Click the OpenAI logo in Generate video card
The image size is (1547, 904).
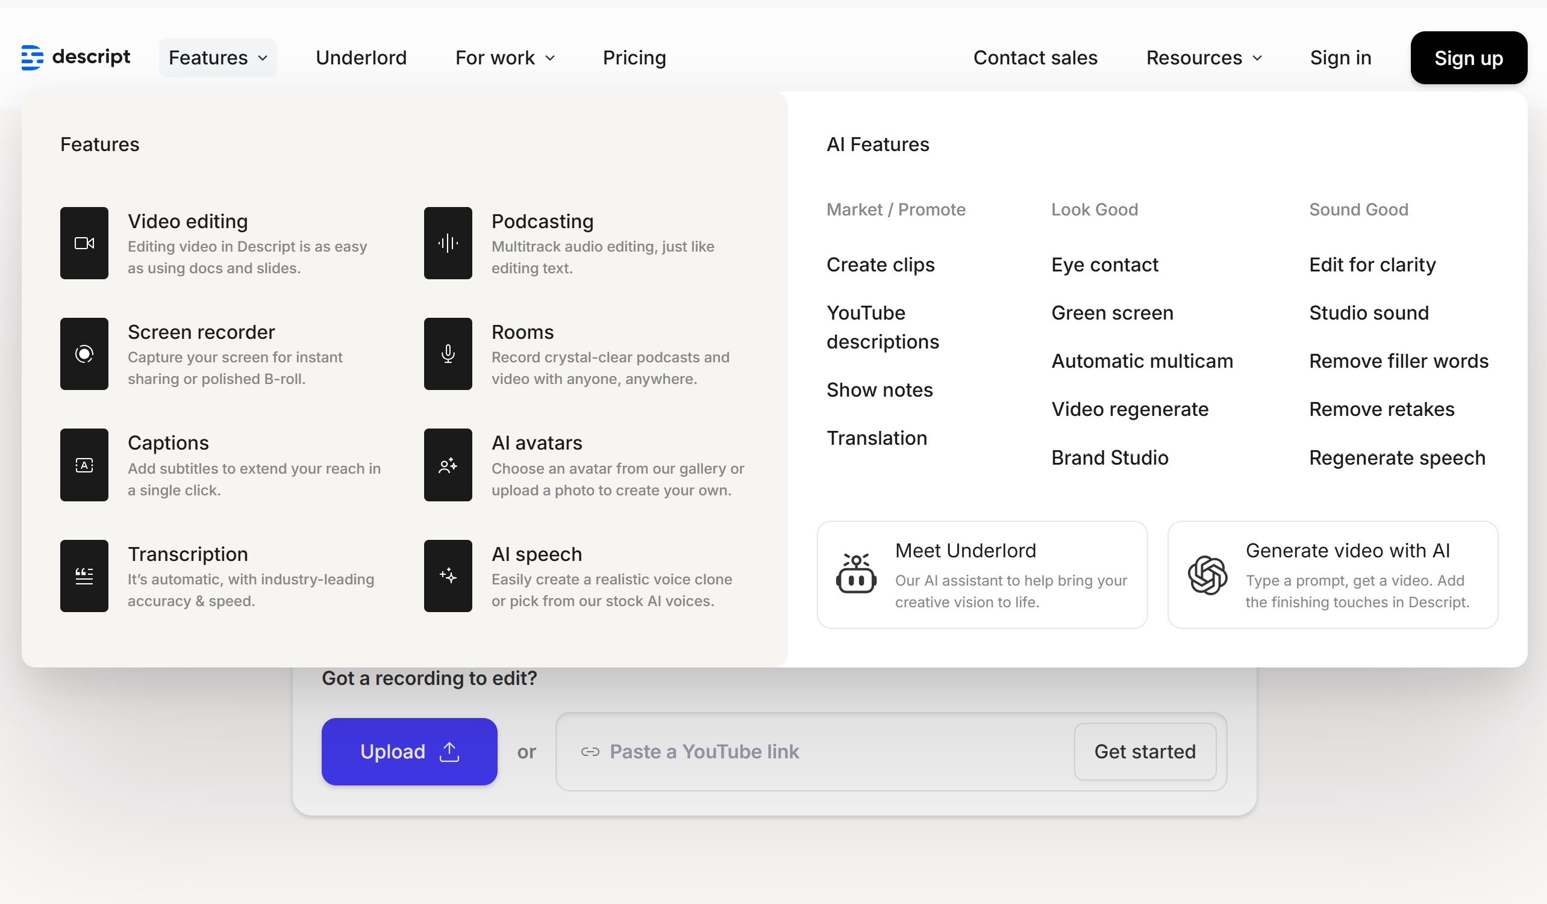coord(1207,575)
